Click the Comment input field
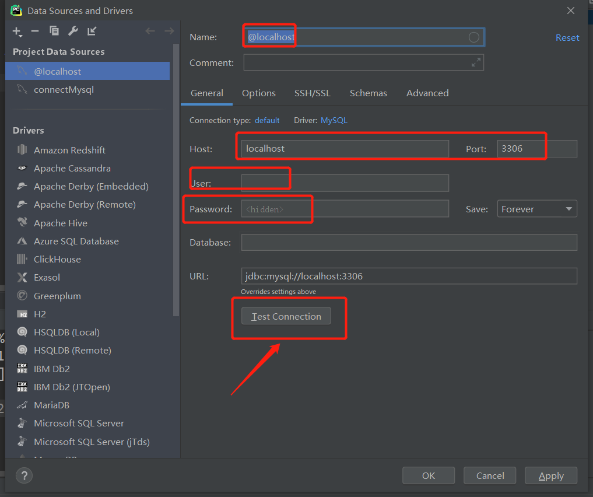The image size is (593, 497). pos(364,62)
